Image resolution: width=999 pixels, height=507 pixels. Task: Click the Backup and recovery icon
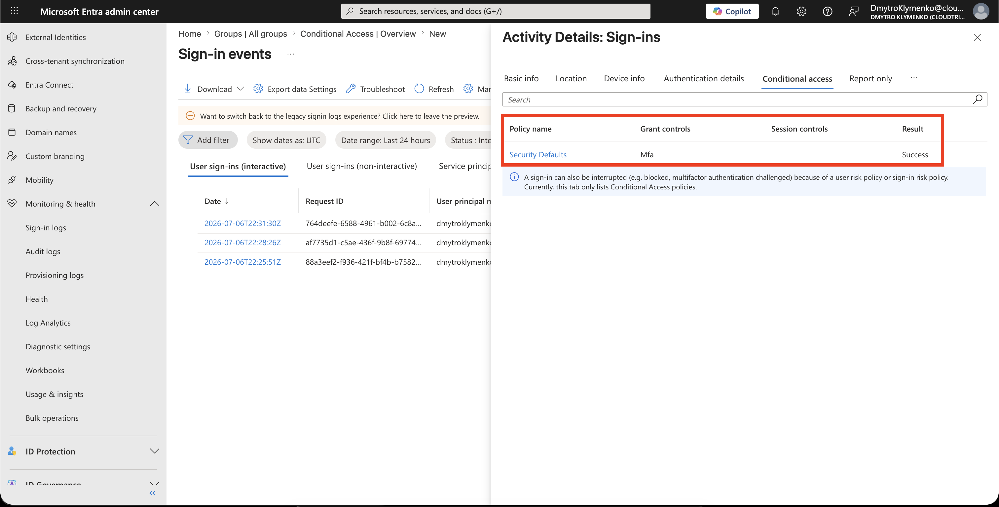(x=12, y=108)
